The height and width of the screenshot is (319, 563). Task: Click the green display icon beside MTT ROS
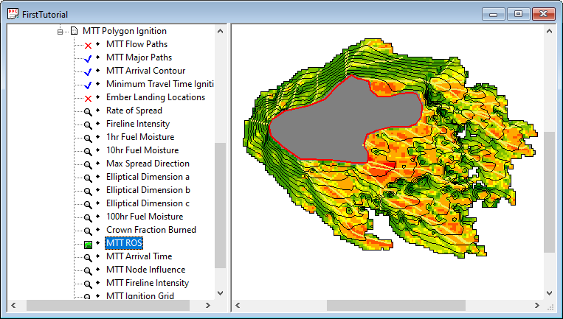88,245
